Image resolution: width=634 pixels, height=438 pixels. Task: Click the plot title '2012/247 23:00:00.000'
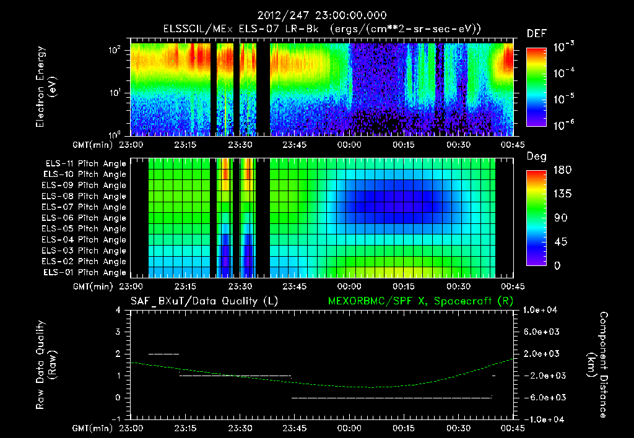click(x=322, y=15)
